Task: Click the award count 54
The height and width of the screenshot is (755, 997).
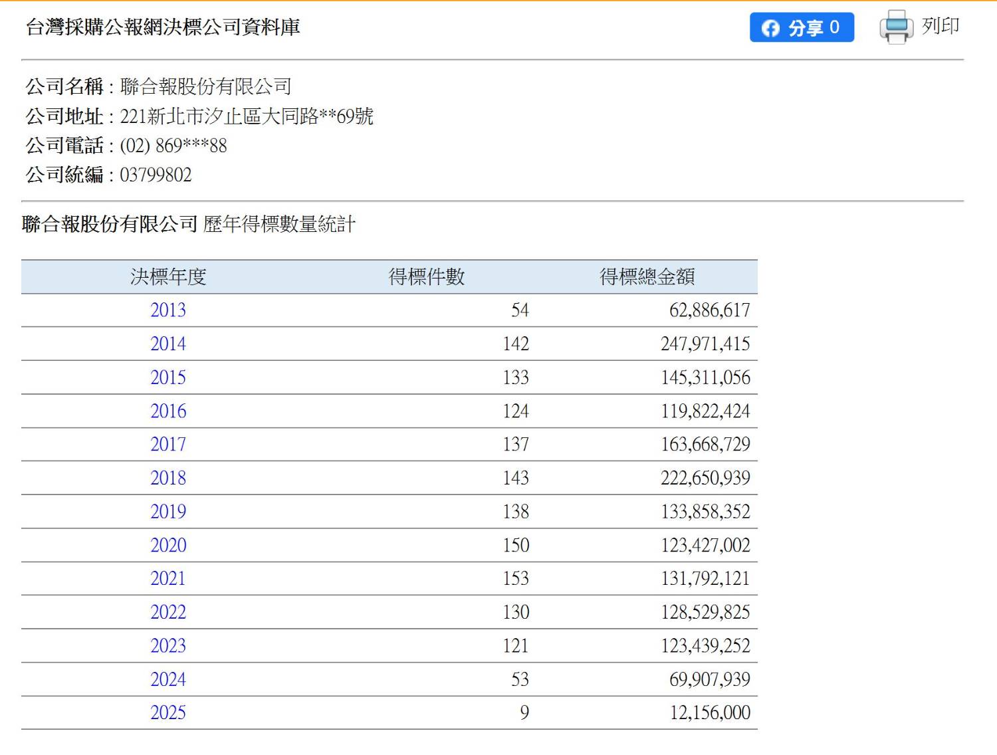Action: point(520,310)
